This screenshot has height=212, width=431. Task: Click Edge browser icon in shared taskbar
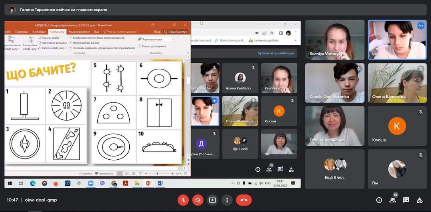point(33,183)
